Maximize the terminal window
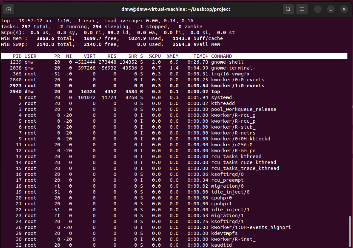This screenshot has height=248, width=353. coord(331,9)
